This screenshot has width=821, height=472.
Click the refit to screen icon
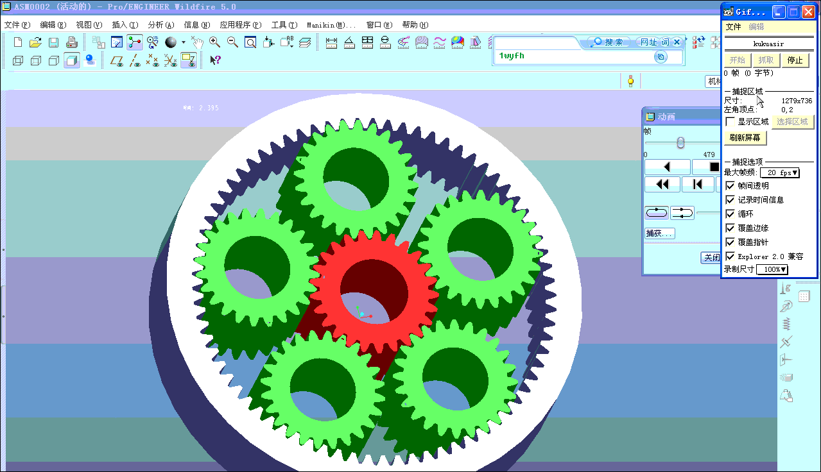[251, 42]
